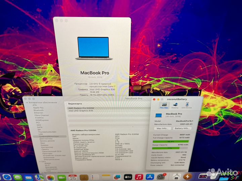Select NVMExpress in the sidebar
This screenshot has height=181, width=242.
tap(42, 120)
